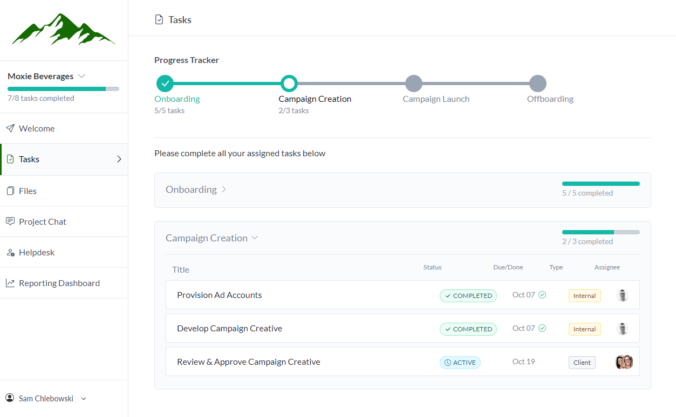Screen dimensions: 676x417
Task: Collapse the Campaign Creation task section
Action: 211,238
